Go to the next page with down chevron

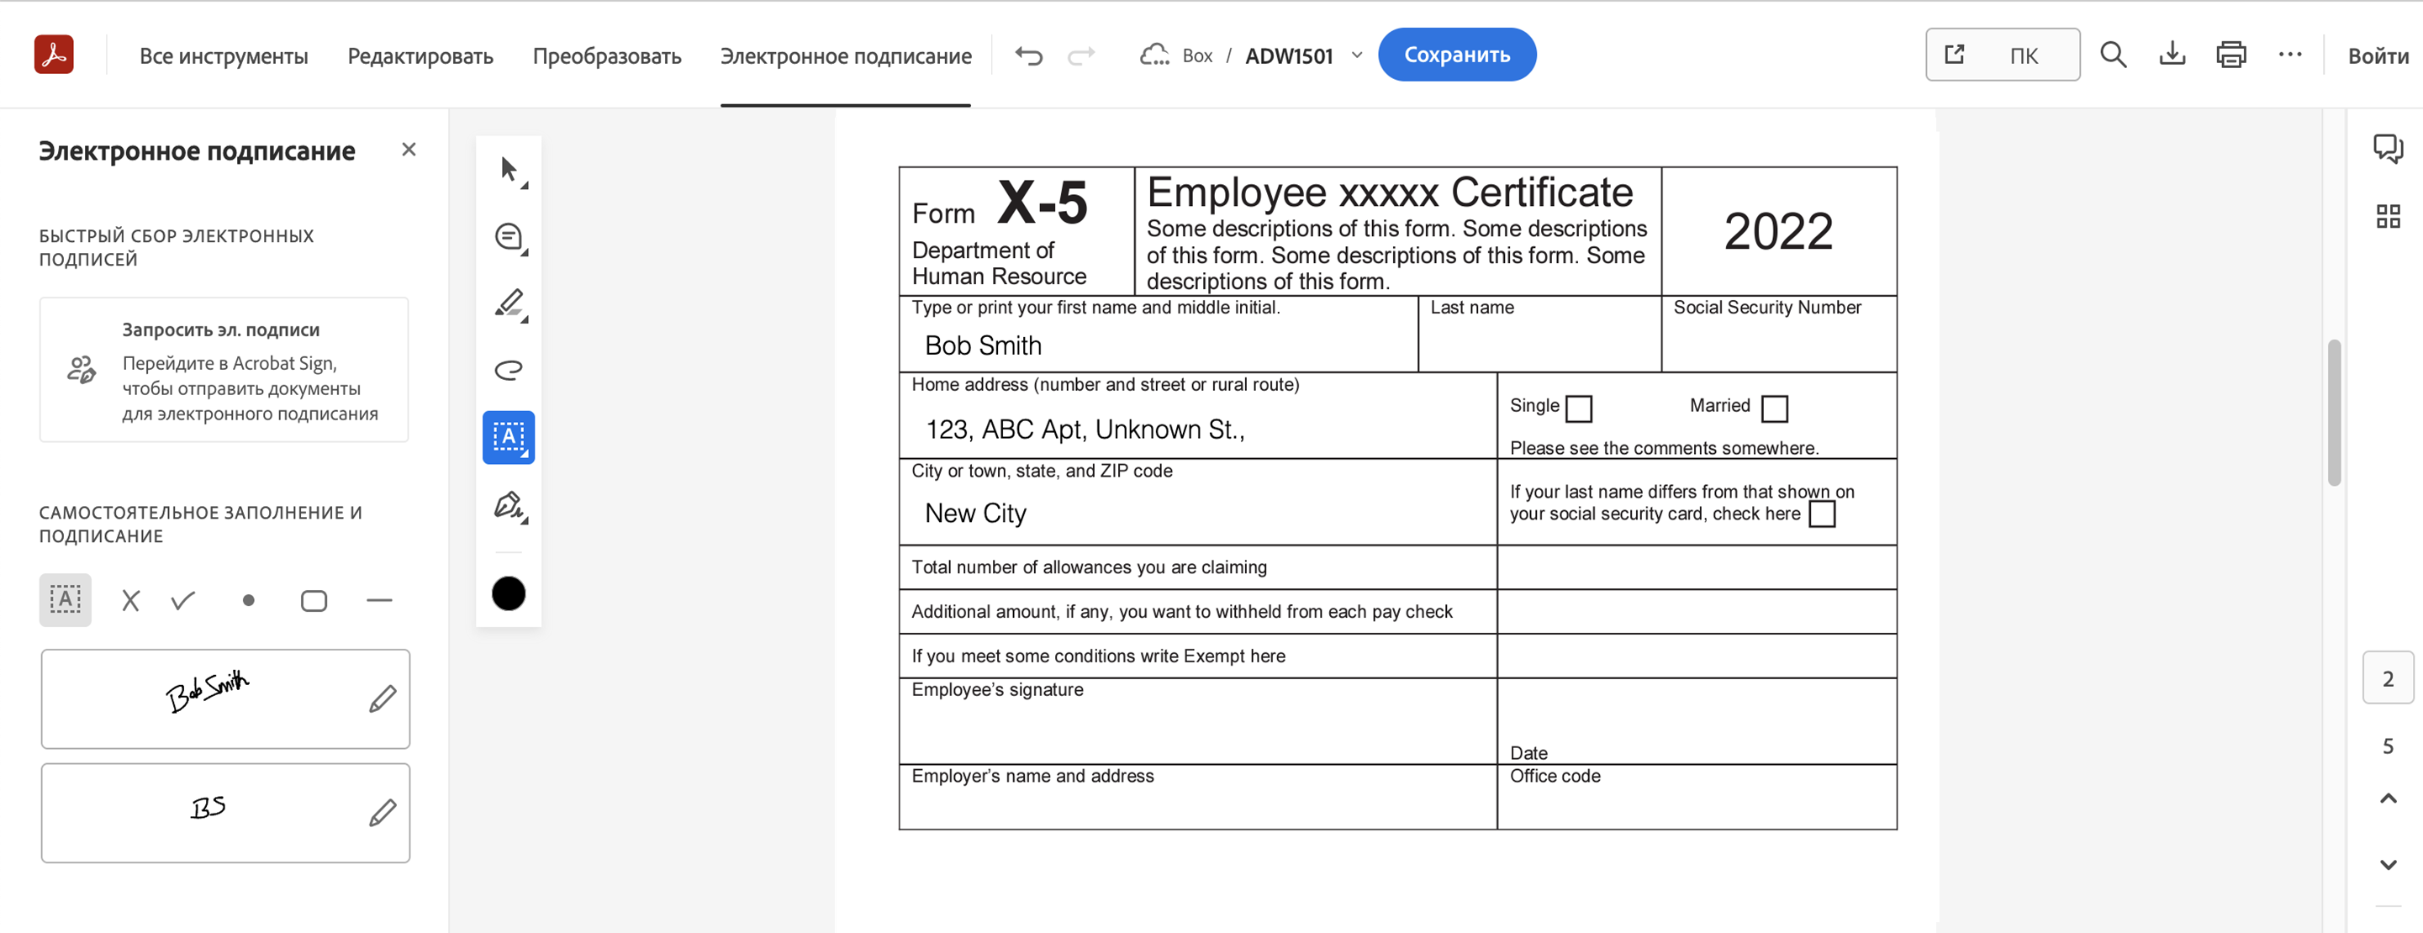point(2387,864)
